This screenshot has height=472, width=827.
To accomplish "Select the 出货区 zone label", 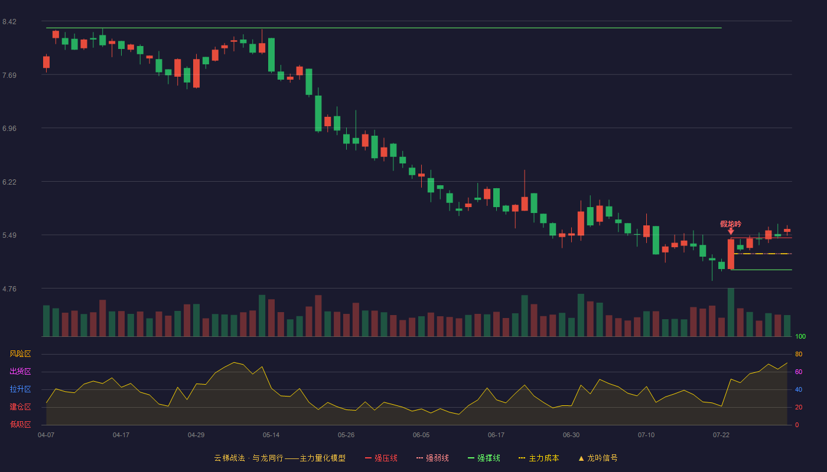I will tap(20, 372).
